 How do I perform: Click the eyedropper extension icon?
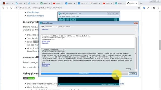click(148, 8)
